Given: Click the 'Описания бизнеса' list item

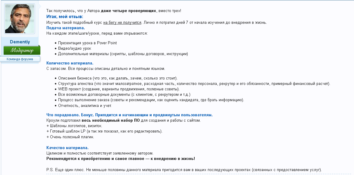Looking at the screenshot, I should [117, 78].
